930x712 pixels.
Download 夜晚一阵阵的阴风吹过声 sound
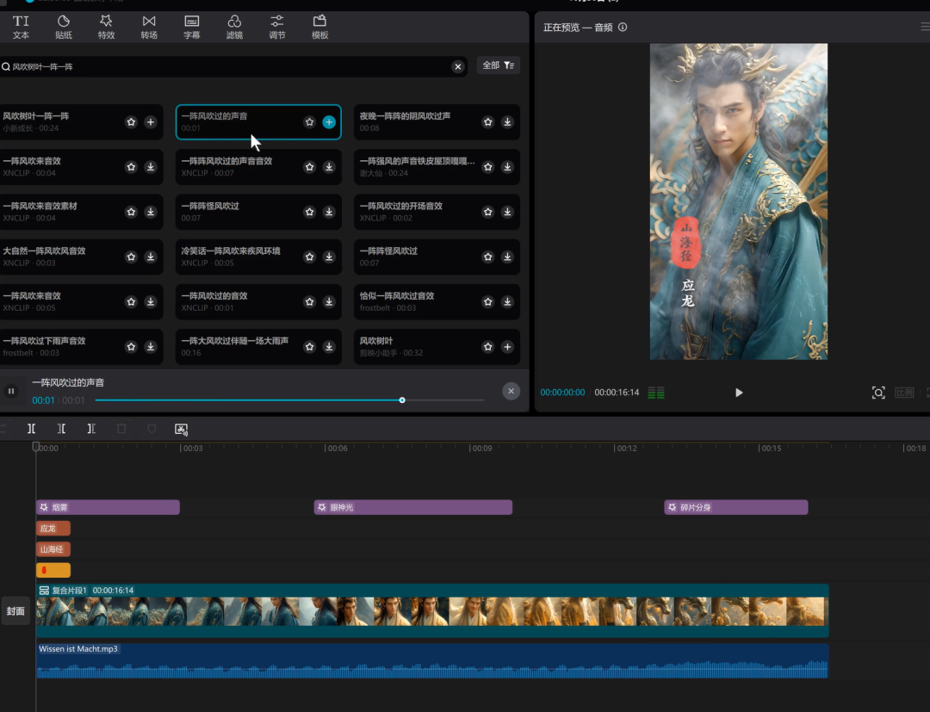point(507,122)
